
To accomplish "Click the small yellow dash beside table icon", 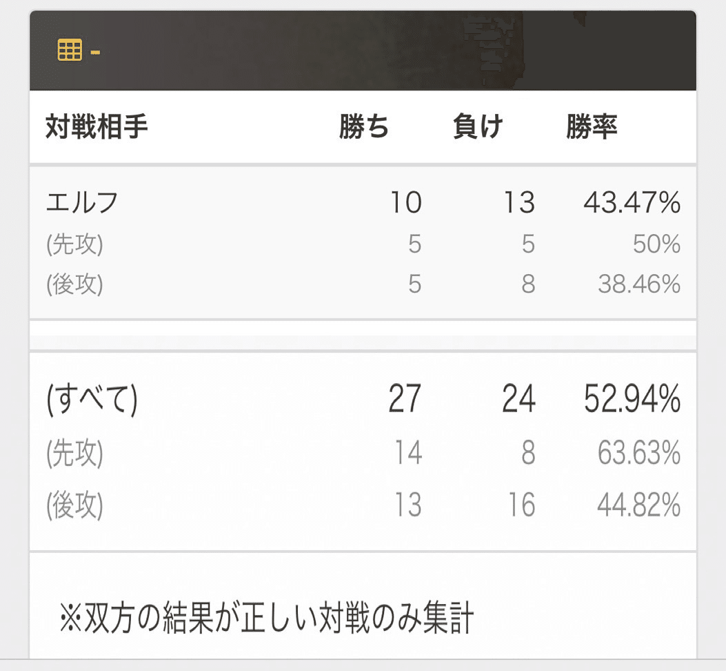I will coord(95,53).
